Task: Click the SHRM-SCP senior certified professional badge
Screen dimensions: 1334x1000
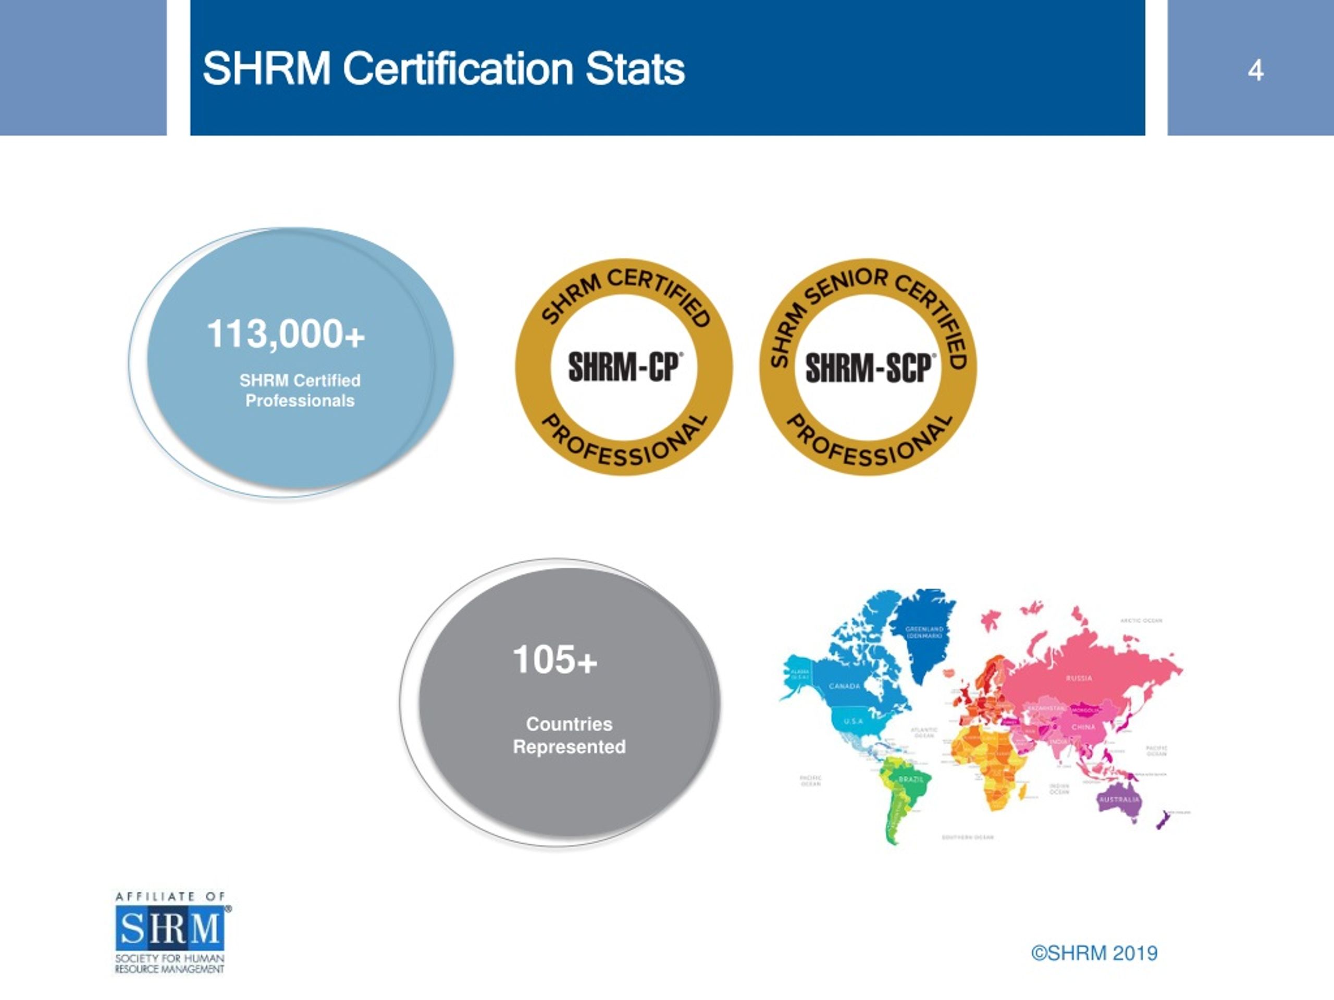Action: pos(868,367)
